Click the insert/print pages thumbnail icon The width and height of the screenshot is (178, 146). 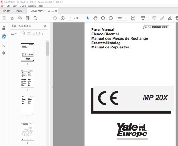(29, 34)
